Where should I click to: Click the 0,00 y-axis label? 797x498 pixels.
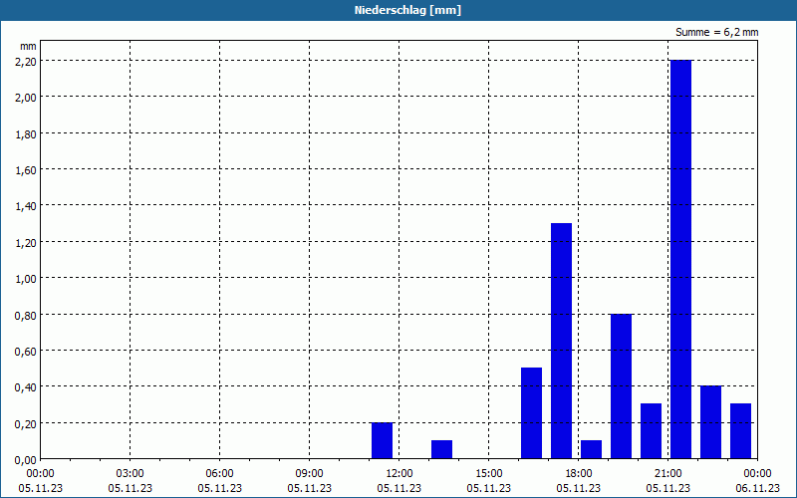(x=26, y=460)
